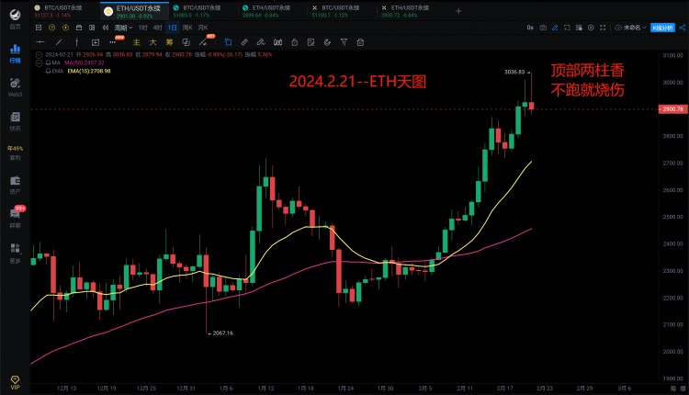The width and height of the screenshot is (689, 395).
Task: Switch to 周K weekly timeframe
Action: point(187,28)
